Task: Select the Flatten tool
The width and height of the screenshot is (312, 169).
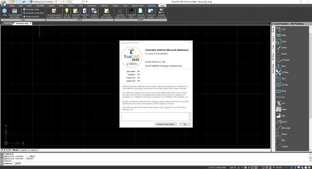Action: (282, 110)
